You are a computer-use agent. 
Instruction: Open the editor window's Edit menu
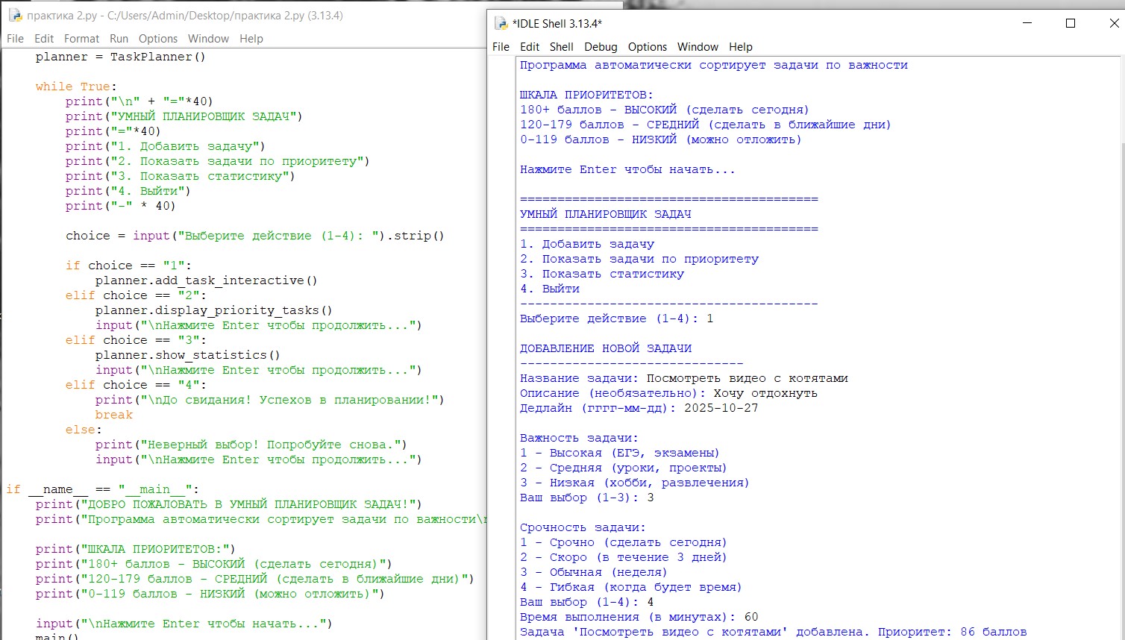click(44, 39)
